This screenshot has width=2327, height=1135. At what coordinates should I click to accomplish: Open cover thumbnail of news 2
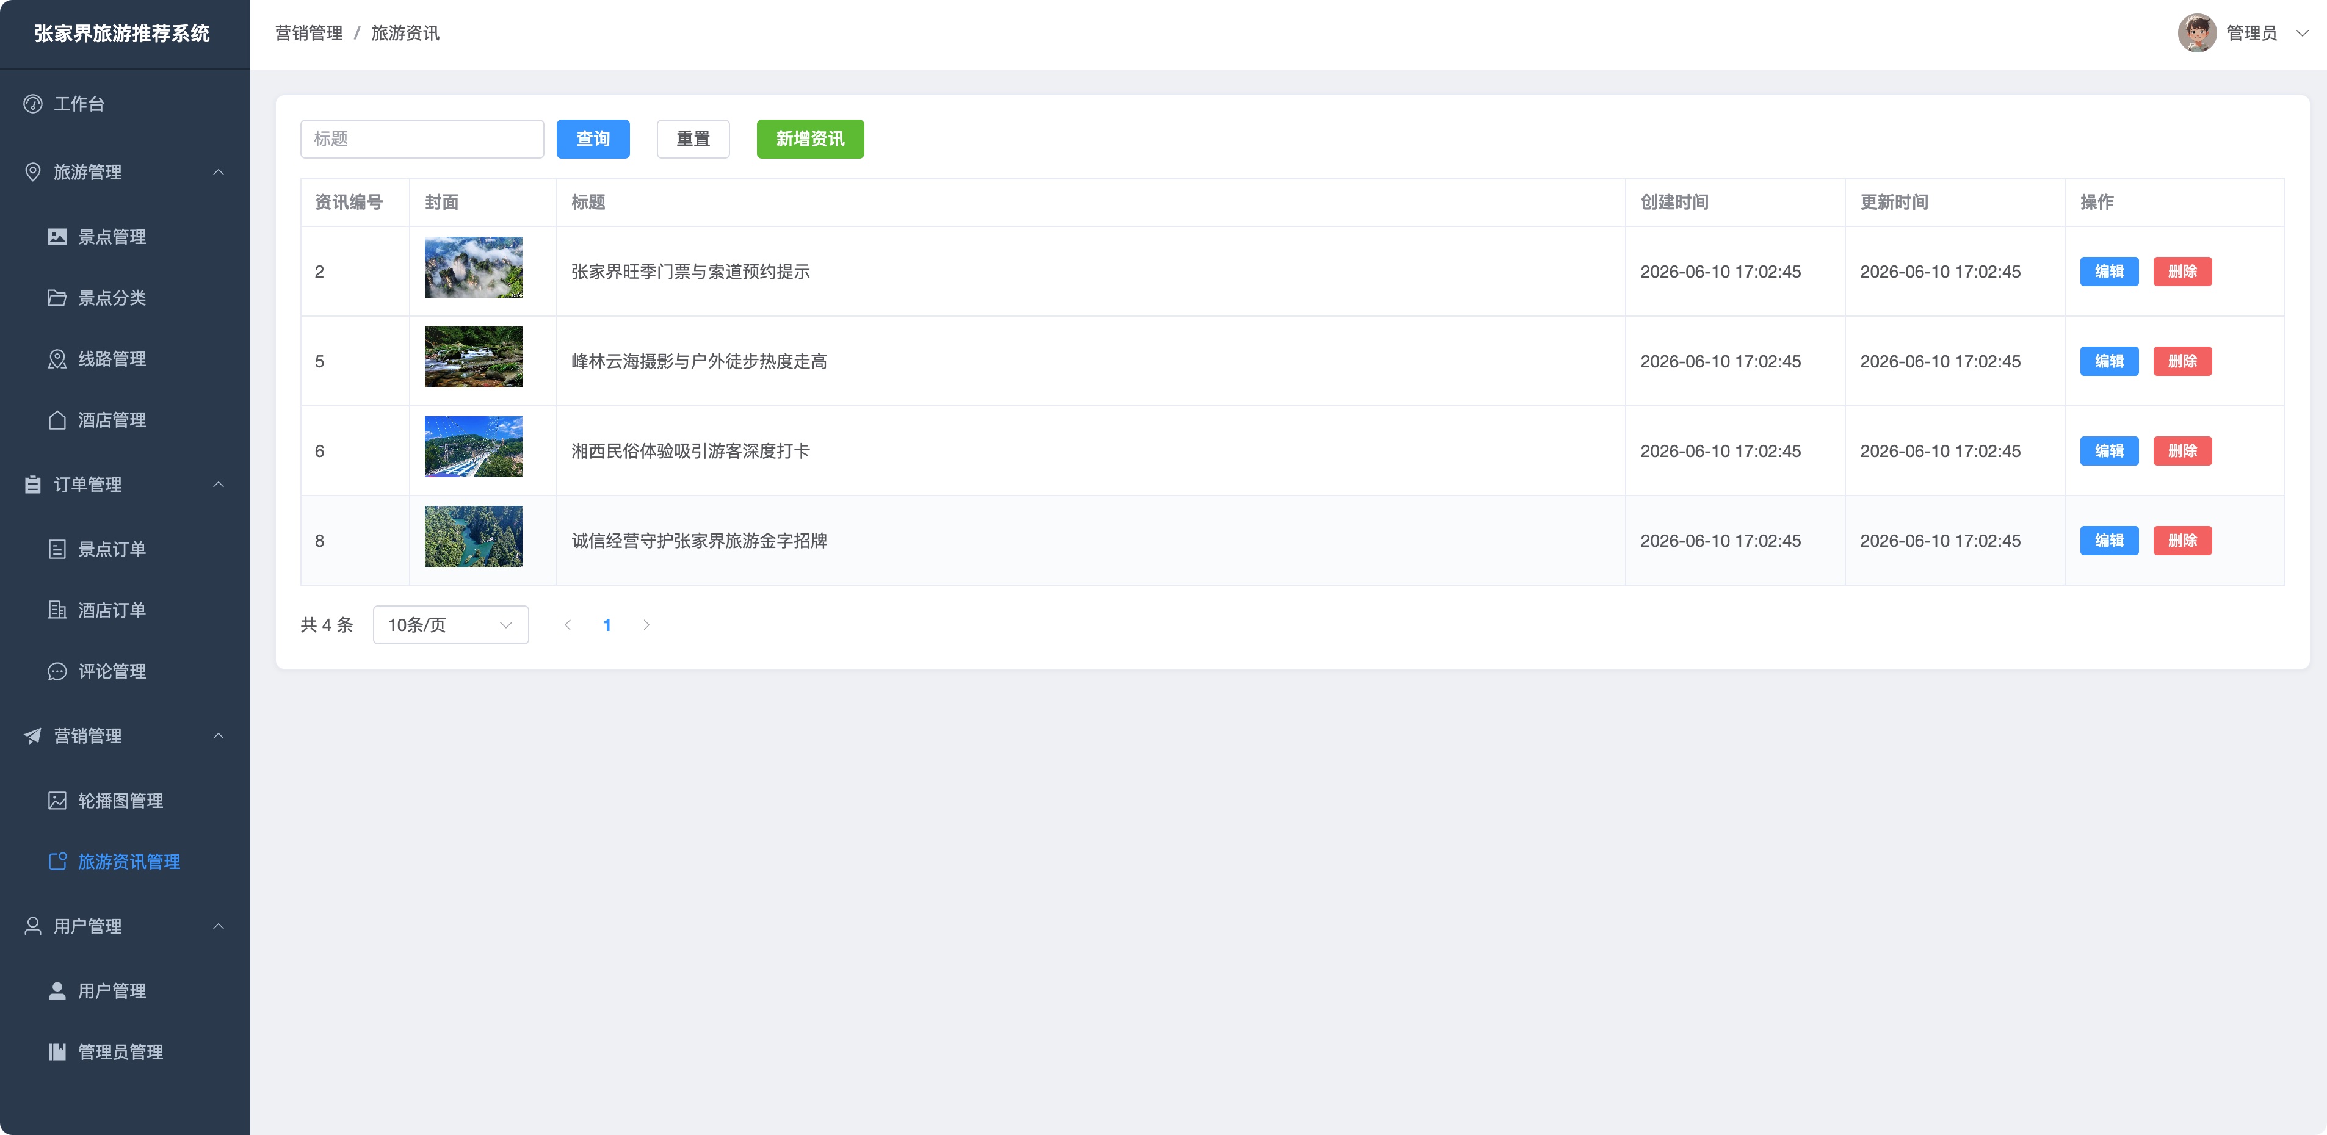(x=473, y=267)
